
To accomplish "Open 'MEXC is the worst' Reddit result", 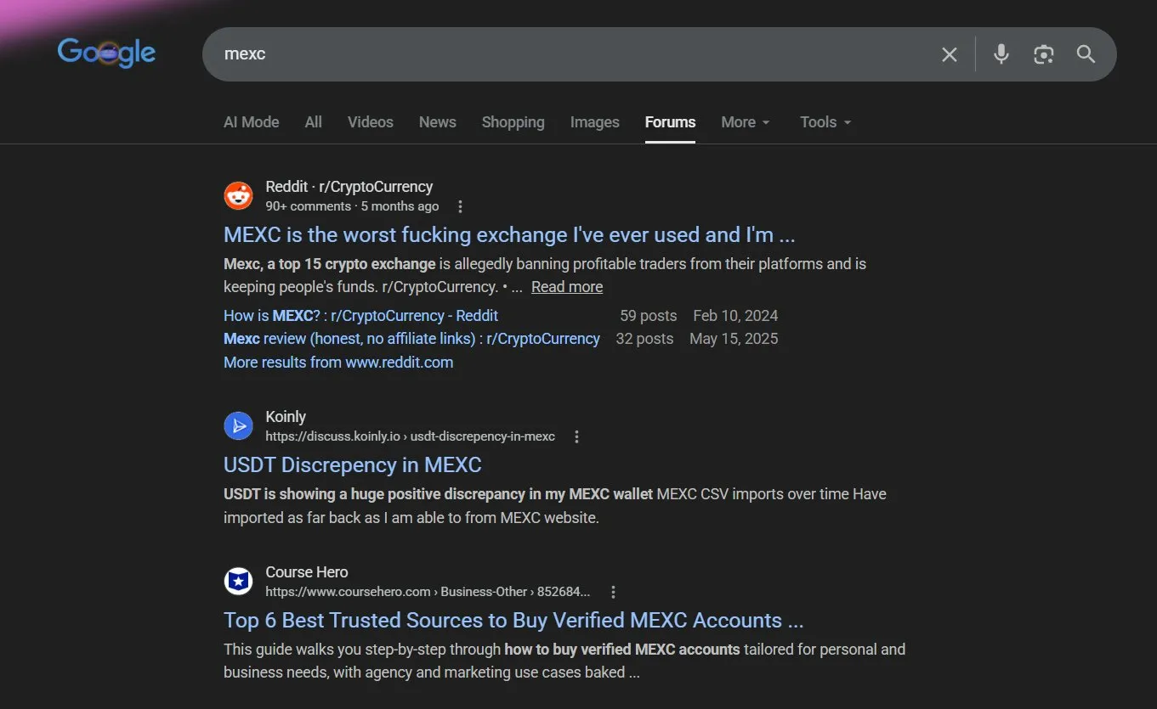I will pyautogui.click(x=509, y=234).
